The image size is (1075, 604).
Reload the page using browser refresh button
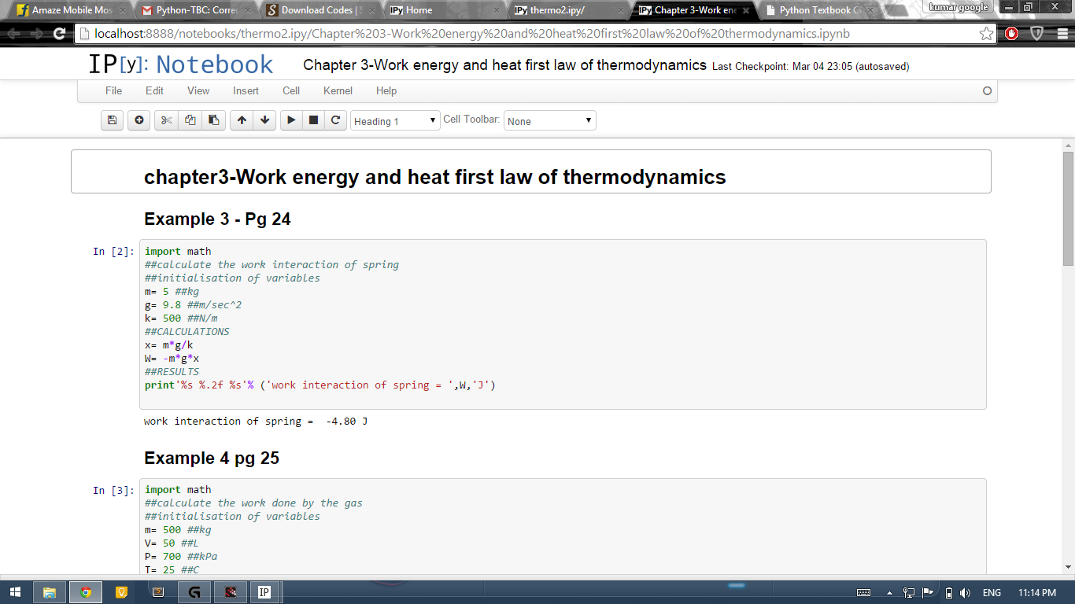click(x=59, y=34)
